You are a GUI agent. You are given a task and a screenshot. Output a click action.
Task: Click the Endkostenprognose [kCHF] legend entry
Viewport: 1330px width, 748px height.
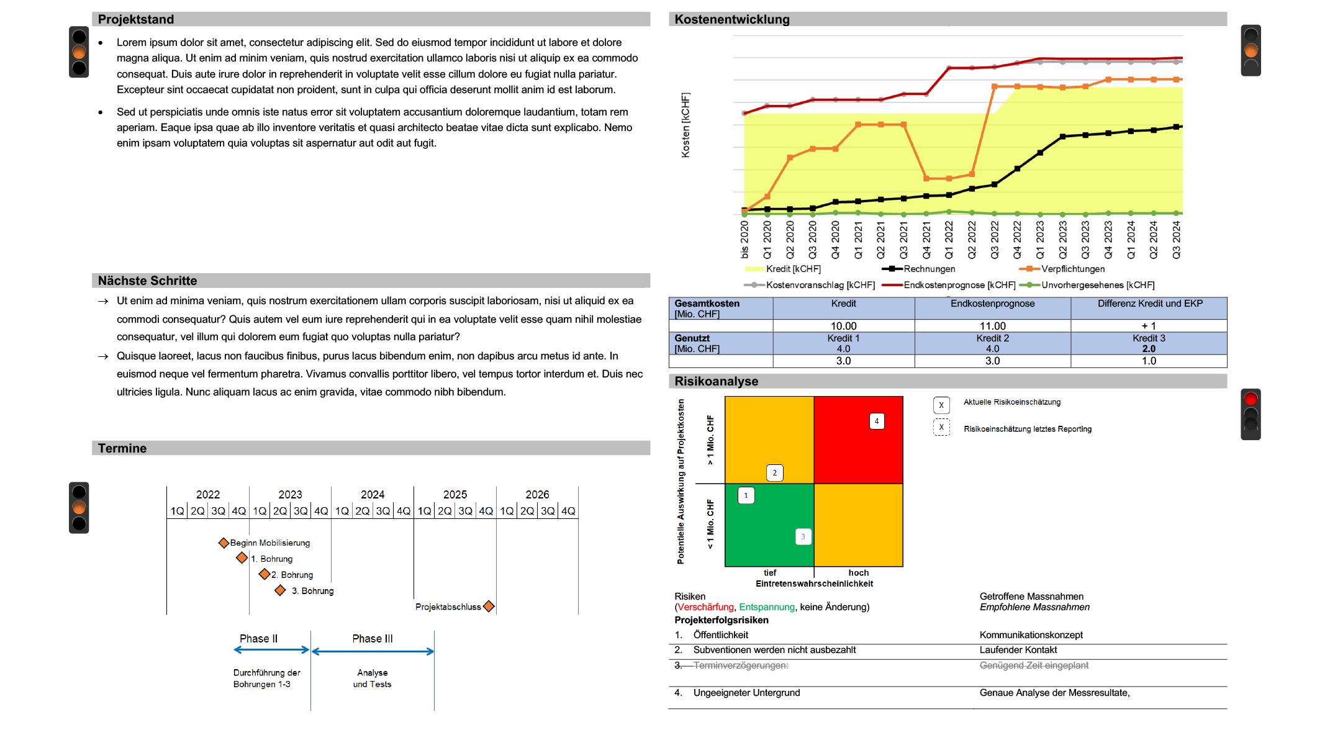point(949,285)
